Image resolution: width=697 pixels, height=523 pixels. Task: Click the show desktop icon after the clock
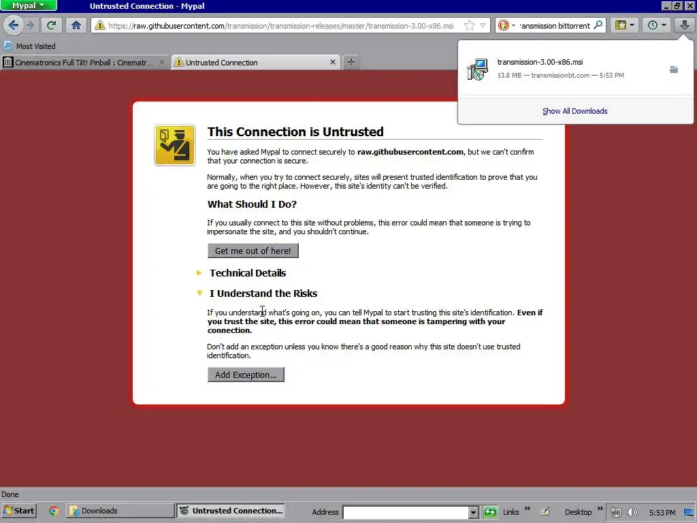pos(690,512)
